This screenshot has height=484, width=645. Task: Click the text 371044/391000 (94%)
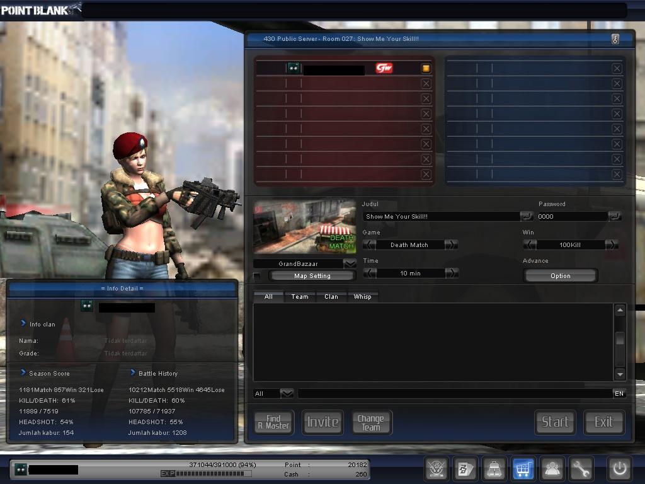(222, 464)
